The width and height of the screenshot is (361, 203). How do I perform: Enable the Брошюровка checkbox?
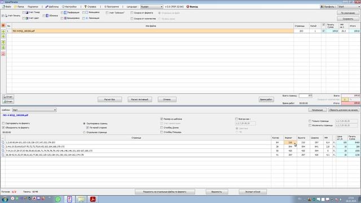click(62, 18)
